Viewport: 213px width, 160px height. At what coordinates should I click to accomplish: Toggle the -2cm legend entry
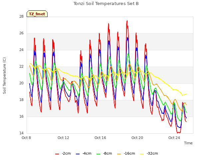tap(63, 153)
